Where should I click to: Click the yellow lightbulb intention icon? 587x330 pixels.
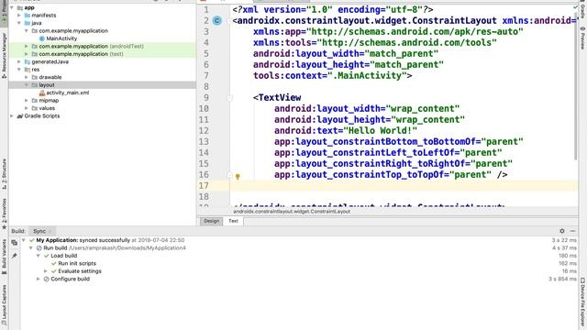pos(238,177)
